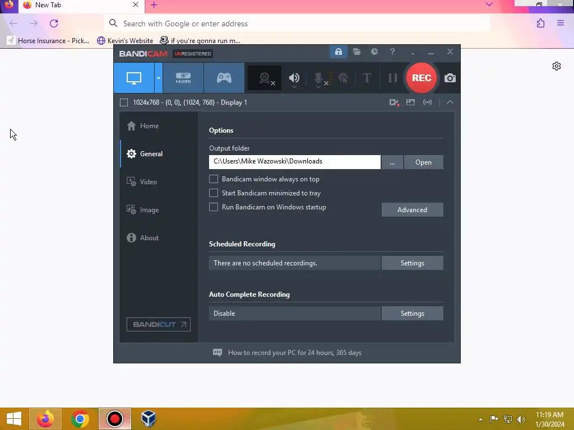Start recording with the REC button
The width and height of the screenshot is (574, 430).
click(422, 78)
